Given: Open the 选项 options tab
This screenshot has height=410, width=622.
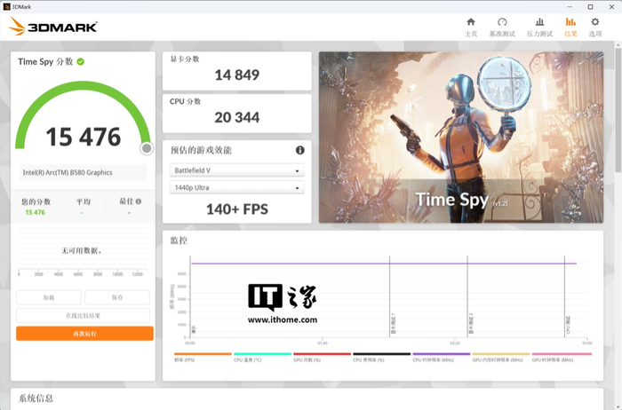Looking at the screenshot, I should (595, 28).
